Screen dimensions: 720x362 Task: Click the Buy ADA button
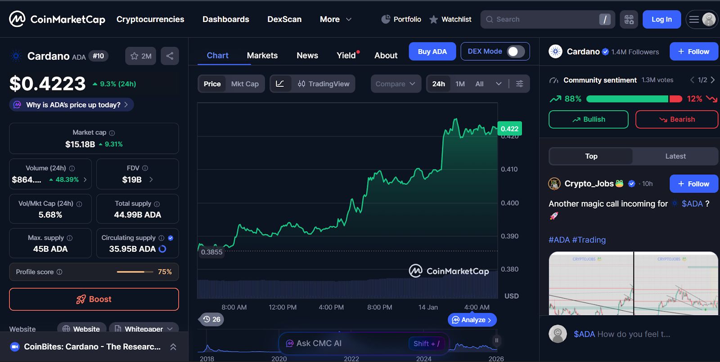432,51
